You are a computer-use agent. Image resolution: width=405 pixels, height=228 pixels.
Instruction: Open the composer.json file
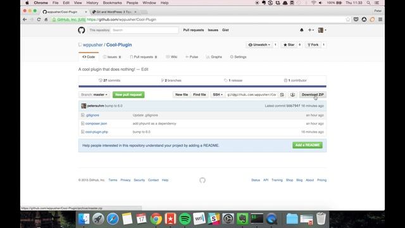(x=96, y=123)
